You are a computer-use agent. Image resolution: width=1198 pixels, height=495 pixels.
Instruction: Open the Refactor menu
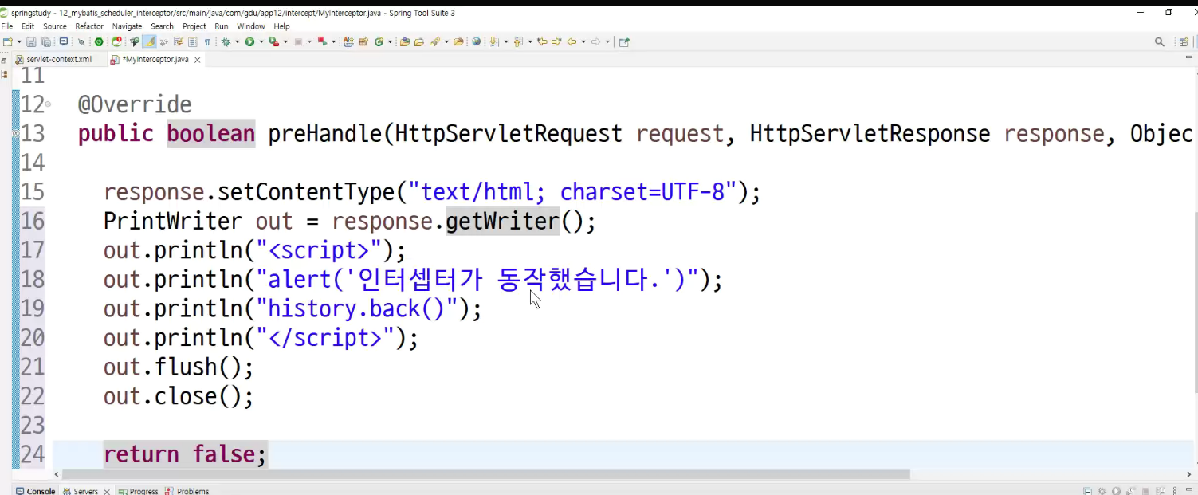point(89,26)
